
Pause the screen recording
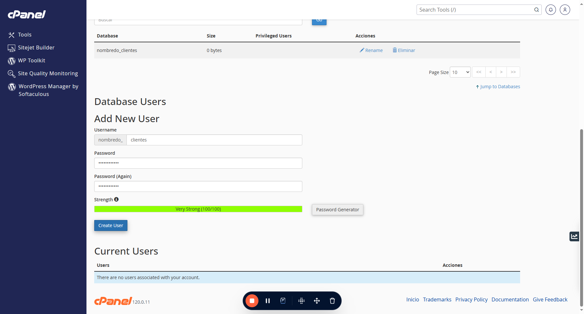point(267,301)
